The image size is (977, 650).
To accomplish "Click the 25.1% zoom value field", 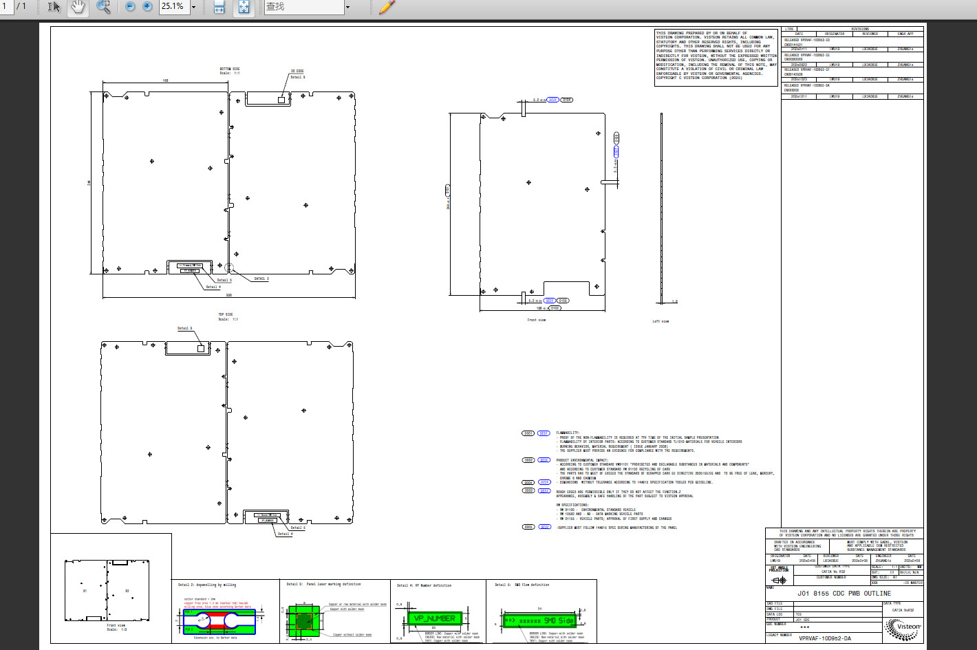I will [x=174, y=6].
